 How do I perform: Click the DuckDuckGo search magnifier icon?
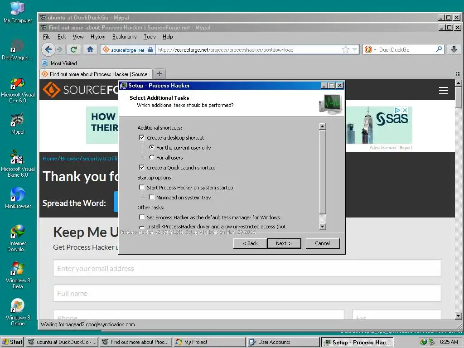pos(439,49)
